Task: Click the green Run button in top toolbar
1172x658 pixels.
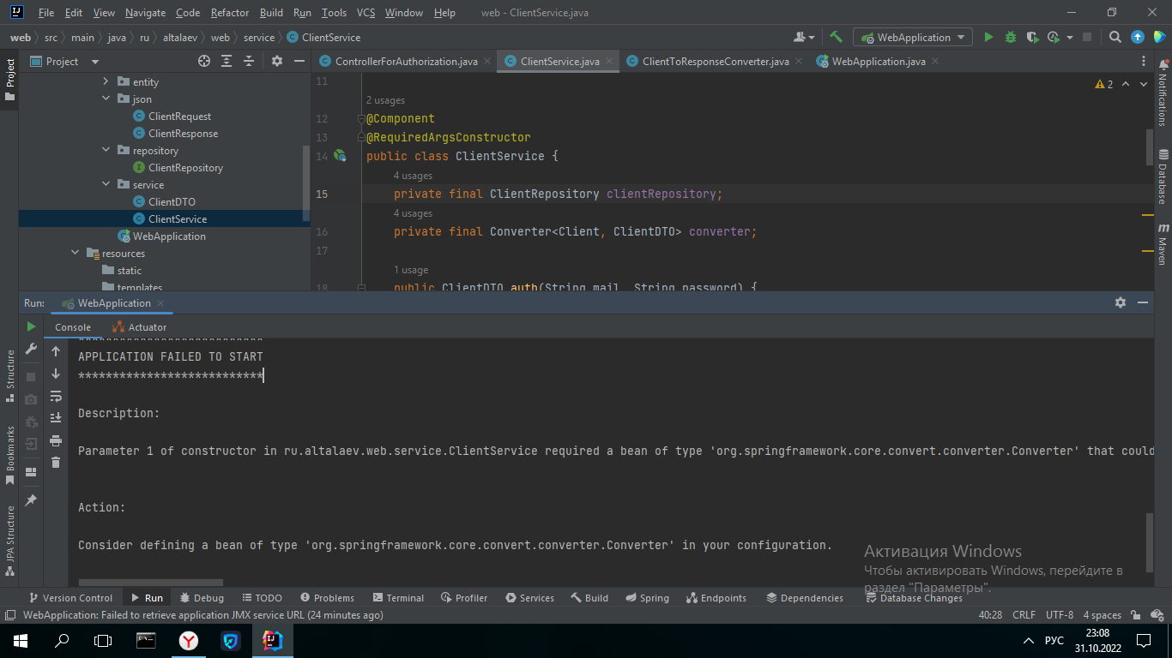Action: coord(988,37)
